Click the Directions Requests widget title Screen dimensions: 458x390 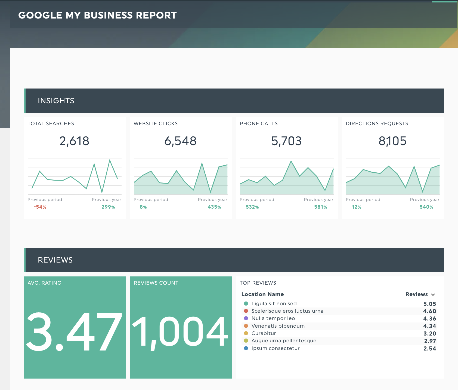377,123
